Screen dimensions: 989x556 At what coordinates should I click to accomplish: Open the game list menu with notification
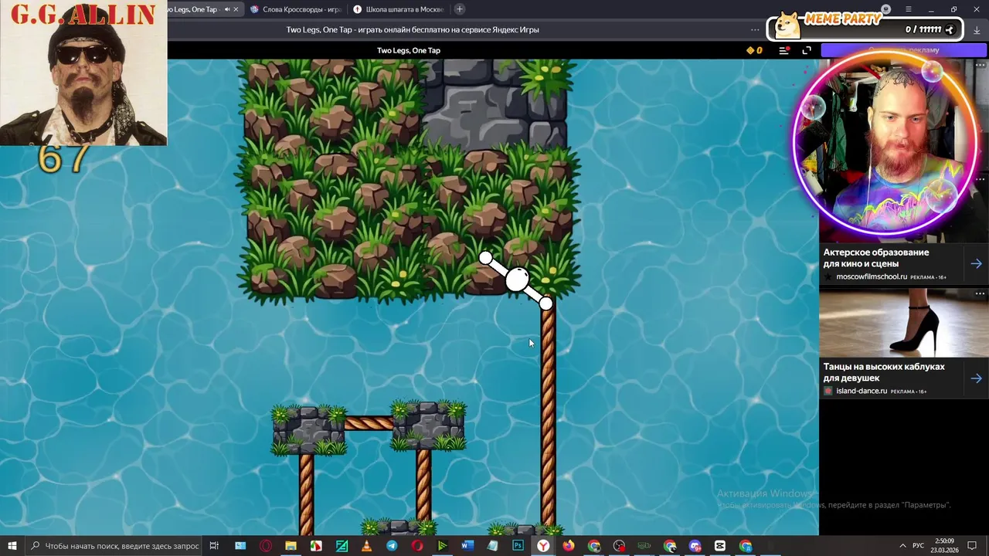coord(784,50)
